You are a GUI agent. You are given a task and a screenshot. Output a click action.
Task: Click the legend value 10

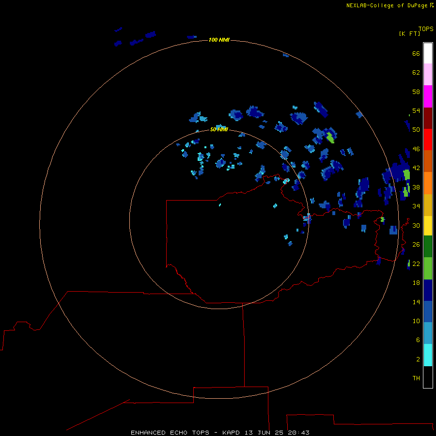coord(416,321)
